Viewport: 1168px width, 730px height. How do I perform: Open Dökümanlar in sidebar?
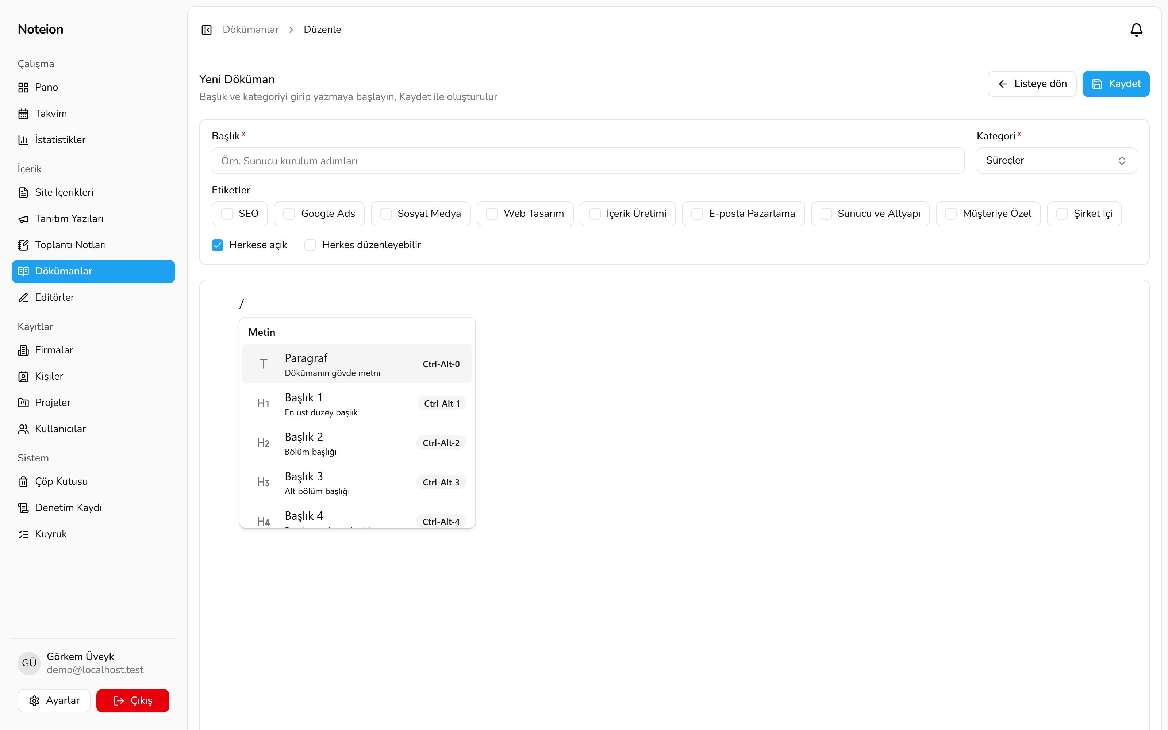click(93, 271)
